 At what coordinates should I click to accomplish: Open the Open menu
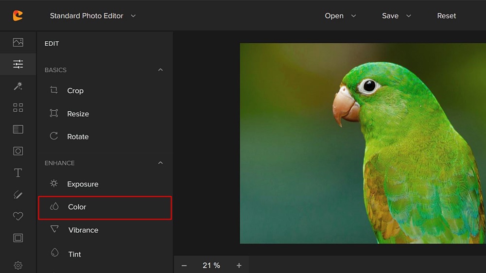pos(340,16)
